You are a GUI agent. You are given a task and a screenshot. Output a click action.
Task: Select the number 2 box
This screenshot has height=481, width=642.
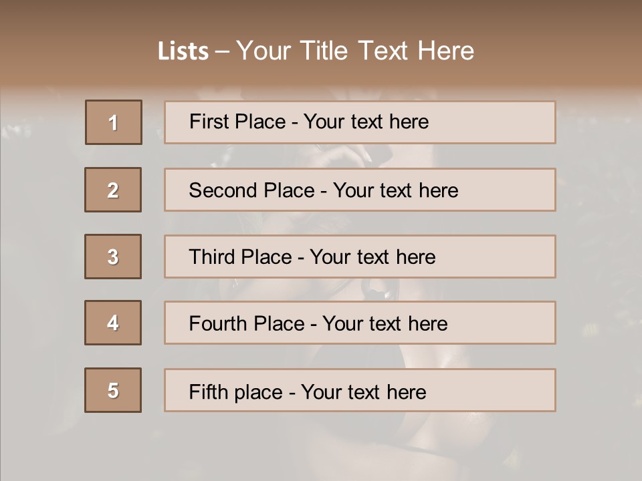pyautogui.click(x=113, y=190)
